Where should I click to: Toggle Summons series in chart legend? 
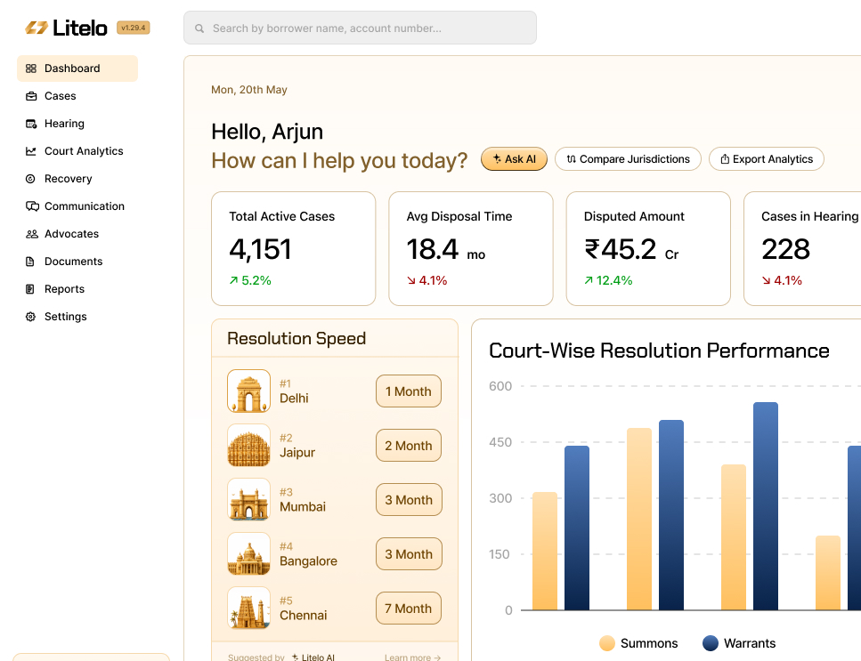[x=638, y=643]
